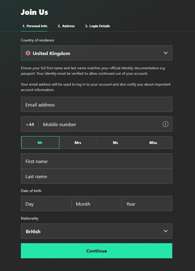This screenshot has width=195, height=271.
Task: Go to the Address step tab
Action: (66, 26)
